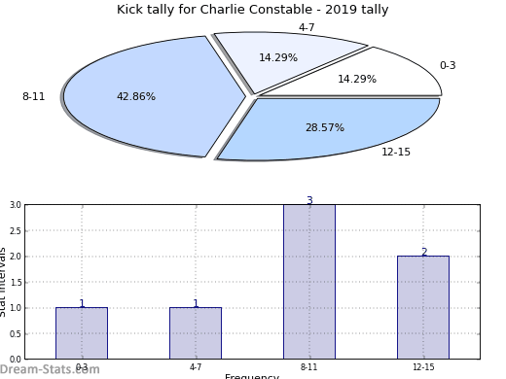This screenshot has height=379, width=506.
Task: Click the 4-7 label above the pie
Action: [307, 27]
